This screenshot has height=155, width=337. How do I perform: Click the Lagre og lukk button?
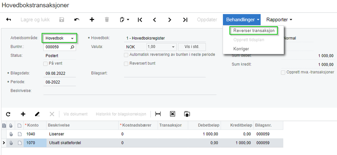[35, 20]
